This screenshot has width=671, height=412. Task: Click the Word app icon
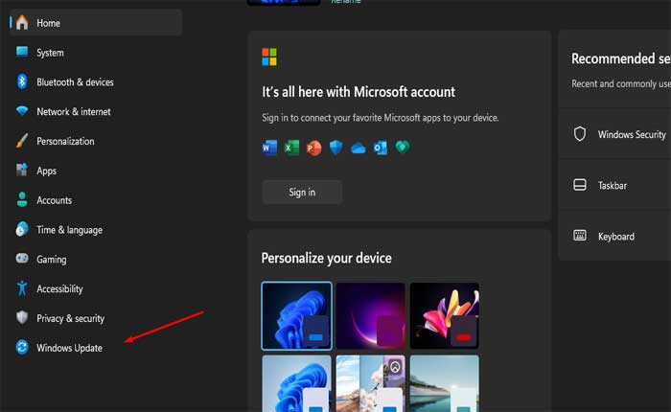tap(269, 148)
